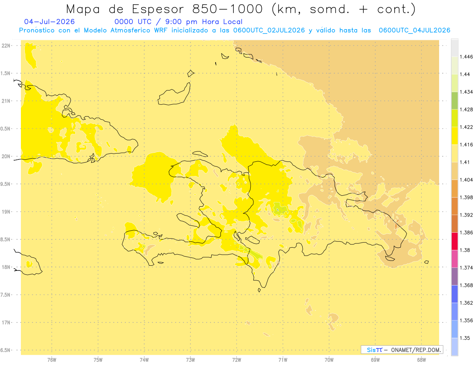
Task: Pick the light orange 1.398–1.404 legend swatch
Action: tap(454, 188)
